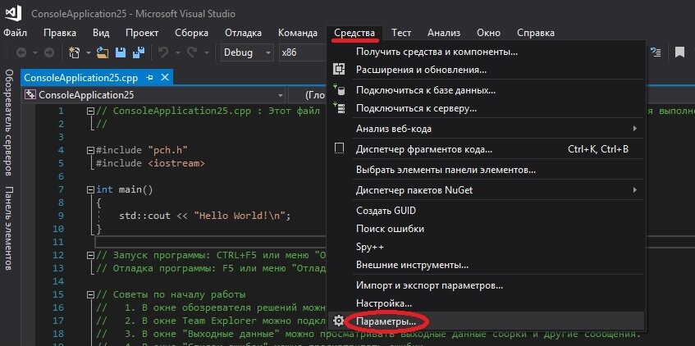Click the Undo toolbar icon
Viewport: 695px width, 346px height.
[163, 52]
